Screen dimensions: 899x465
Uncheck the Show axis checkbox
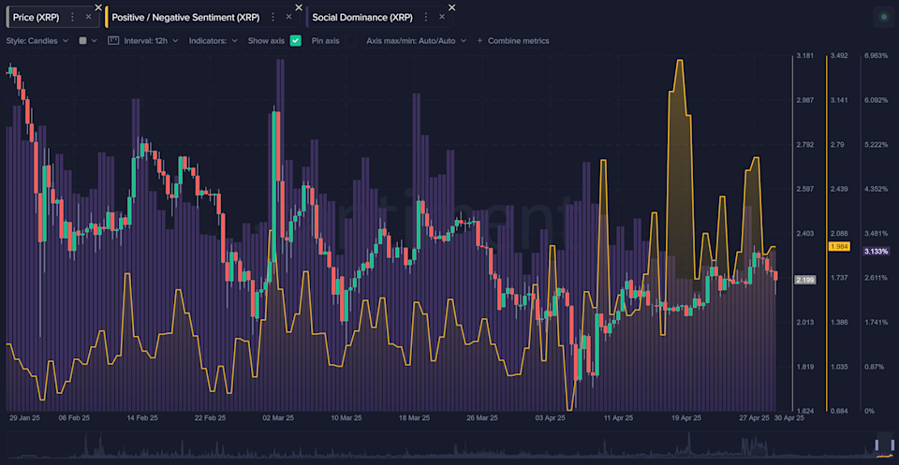[x=295, y=40]
